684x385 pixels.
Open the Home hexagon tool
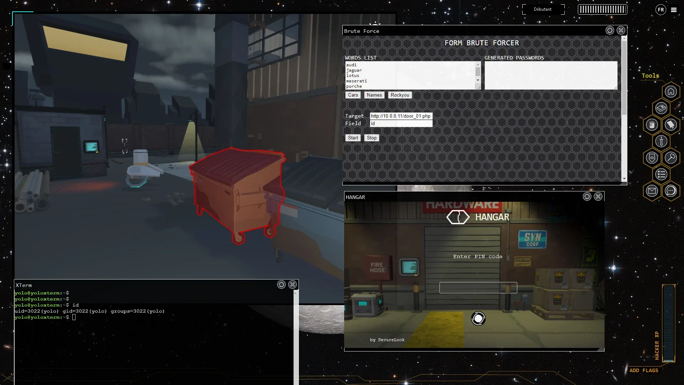tap(670, 92)
